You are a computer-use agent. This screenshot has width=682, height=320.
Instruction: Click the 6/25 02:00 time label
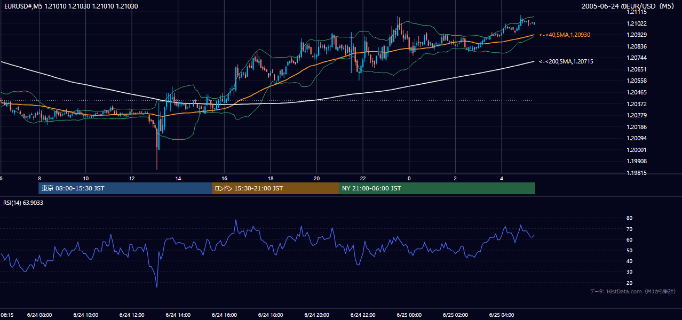coord(455,315)
